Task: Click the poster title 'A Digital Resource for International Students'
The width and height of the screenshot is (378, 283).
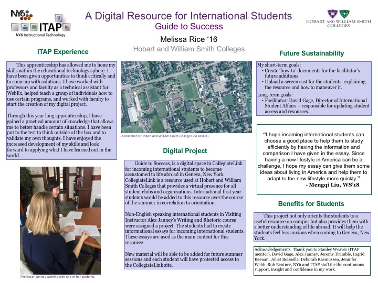Action: [188, 16]
